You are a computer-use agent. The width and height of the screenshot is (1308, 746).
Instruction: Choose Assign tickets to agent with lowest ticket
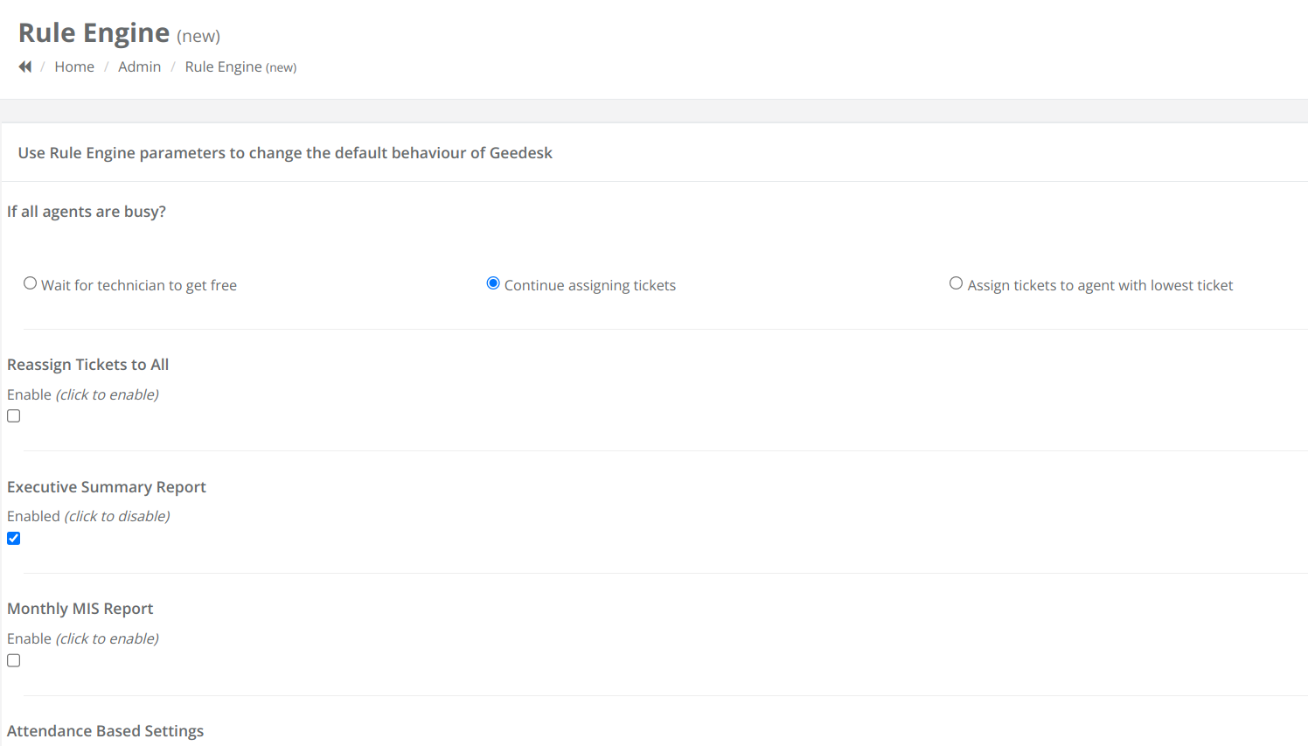[956, 283]
